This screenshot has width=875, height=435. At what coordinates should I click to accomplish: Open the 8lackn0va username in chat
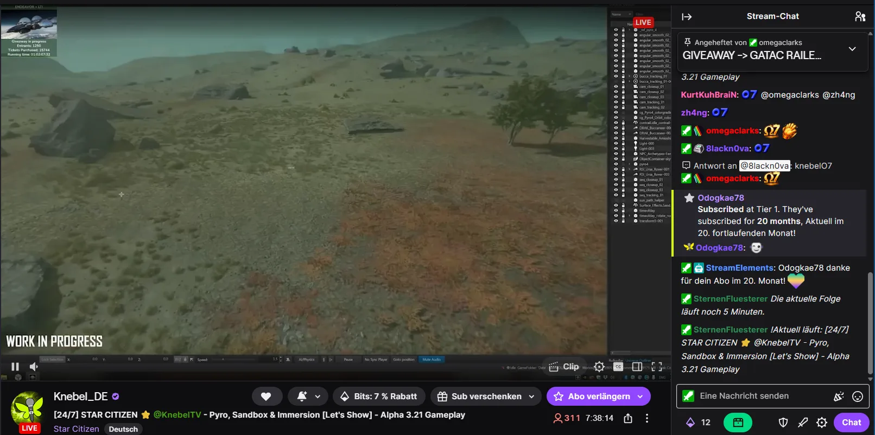(x=728, y=148)
